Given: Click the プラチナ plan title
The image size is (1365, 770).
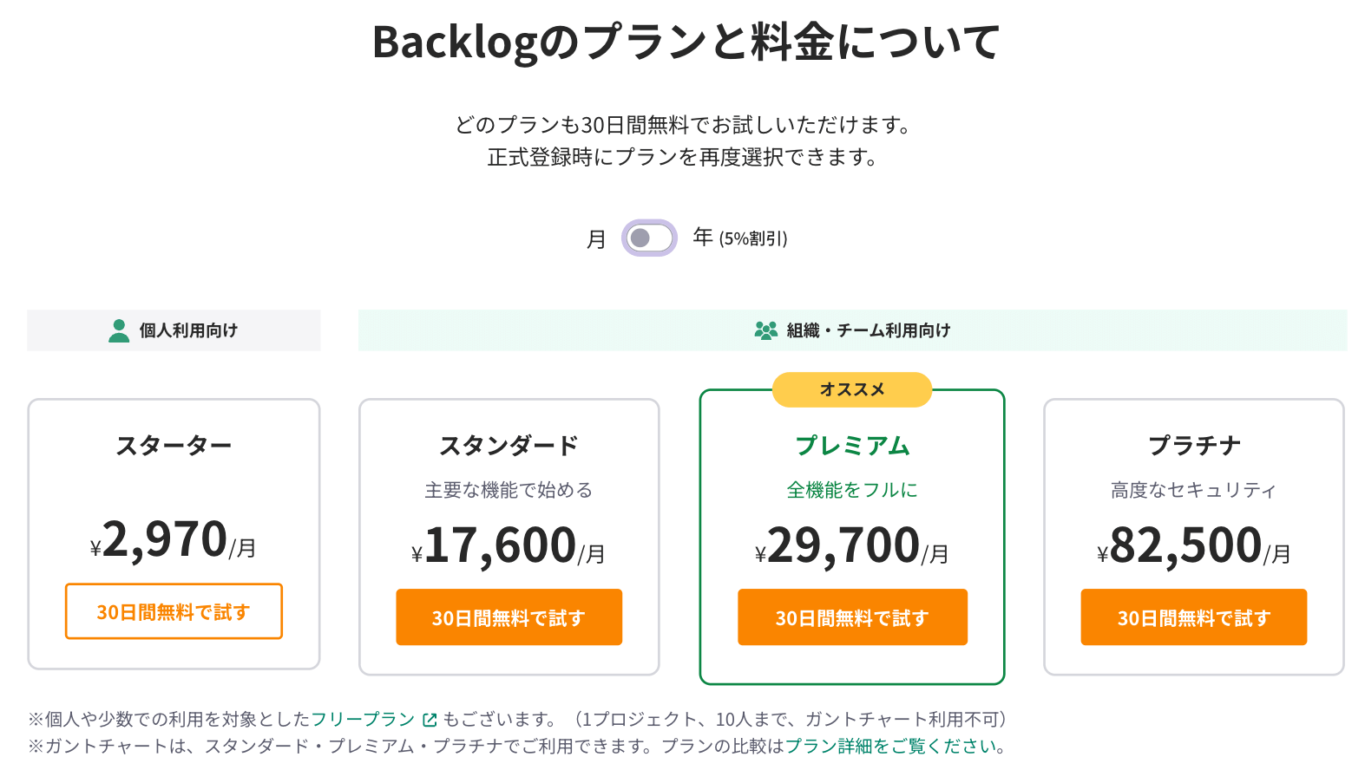Looking at the screenshot, I should coord(1194,446).
